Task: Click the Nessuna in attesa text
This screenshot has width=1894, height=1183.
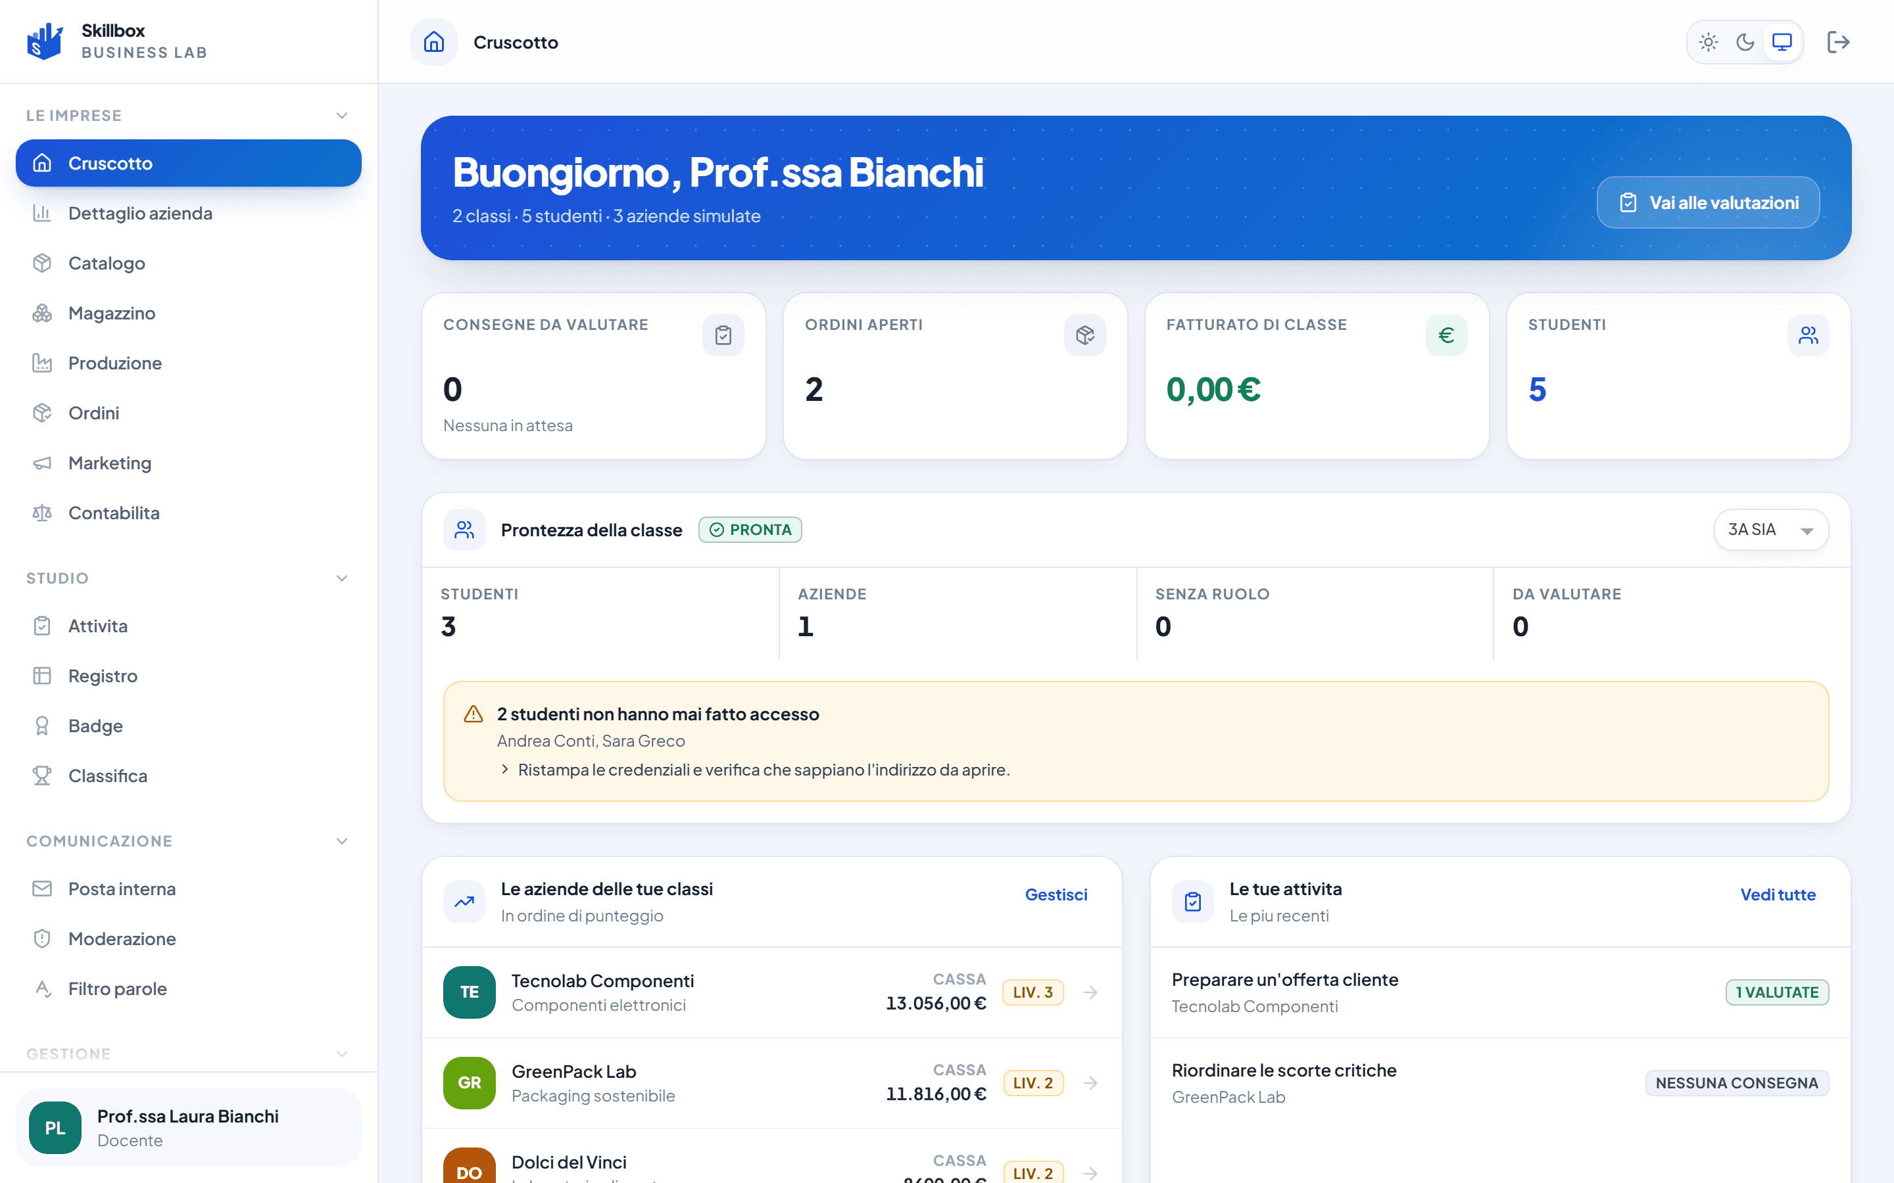Action: (x=508, y=426)
